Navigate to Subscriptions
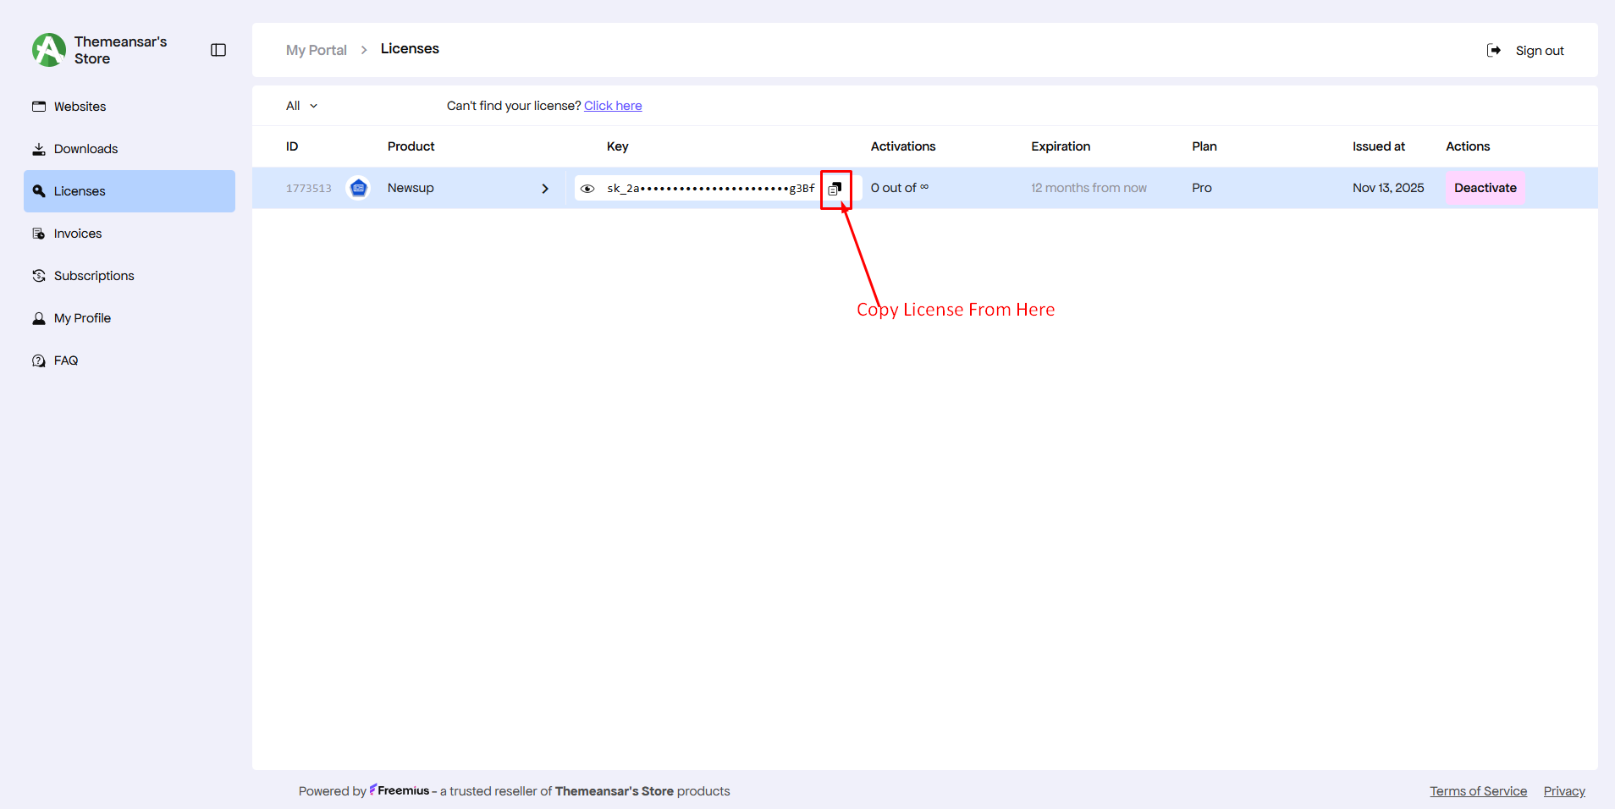The image size is (1615, 809). (94, 276)
